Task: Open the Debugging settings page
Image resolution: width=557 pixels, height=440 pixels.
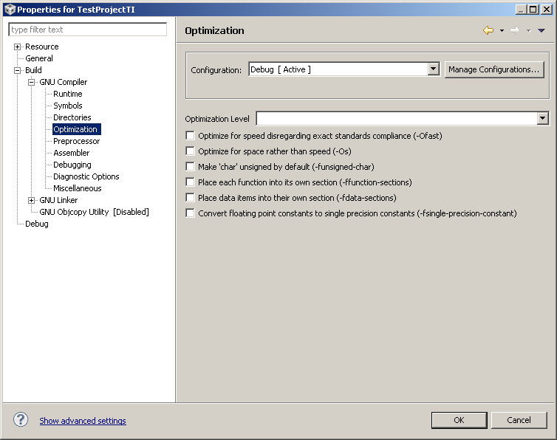Action: click(x=72, y=165)
